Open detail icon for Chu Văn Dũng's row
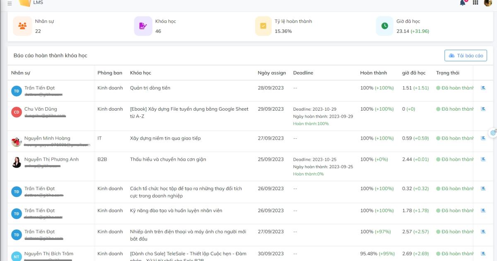497x261 pixels. click(483, 109)
